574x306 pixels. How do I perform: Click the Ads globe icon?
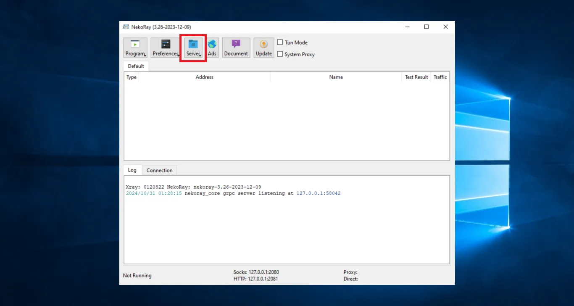point(212,44)
